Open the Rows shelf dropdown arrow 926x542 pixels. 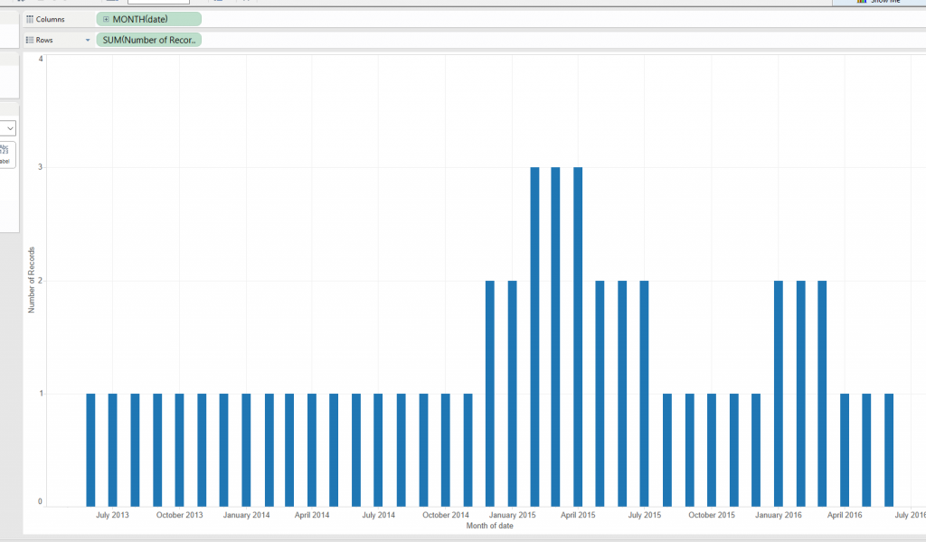pos(88,40)
